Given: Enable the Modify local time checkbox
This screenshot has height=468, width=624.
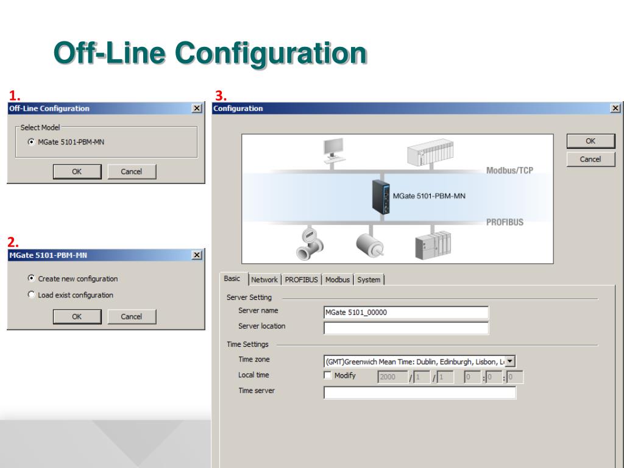Looking at the screenshot, I should point(327,375).
